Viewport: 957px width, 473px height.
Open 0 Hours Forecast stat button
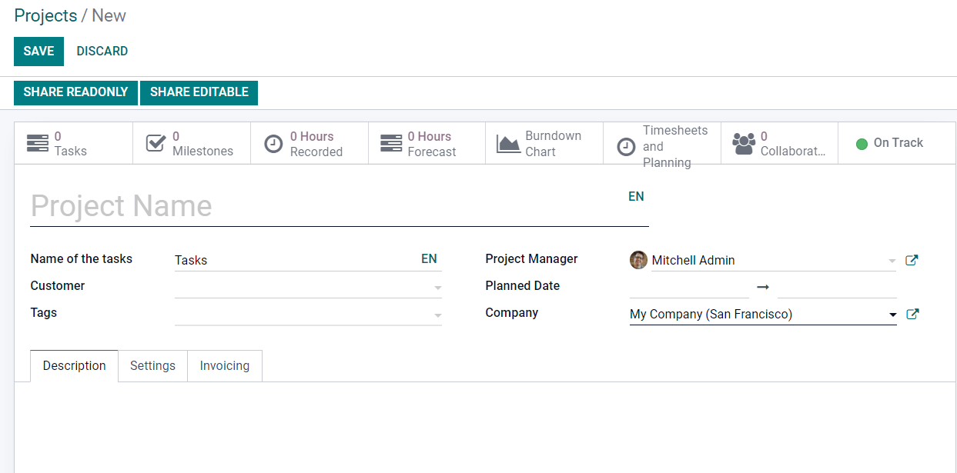coord(427,143)
